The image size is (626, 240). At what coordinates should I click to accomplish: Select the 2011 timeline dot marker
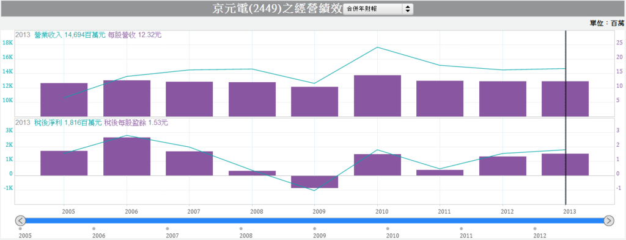tap(462, 228)
